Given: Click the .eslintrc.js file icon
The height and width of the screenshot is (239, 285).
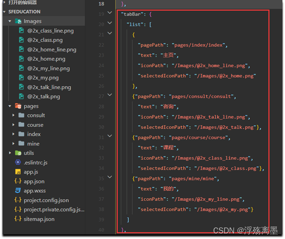Looking at the screenshot, I should coord(18,162).
